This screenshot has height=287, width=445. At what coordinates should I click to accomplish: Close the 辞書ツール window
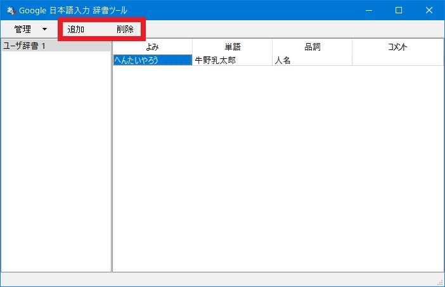[429, 10]
